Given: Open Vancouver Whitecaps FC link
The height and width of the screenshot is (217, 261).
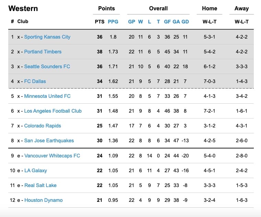Looking at the screenshot, I should (x=52, y=156).
